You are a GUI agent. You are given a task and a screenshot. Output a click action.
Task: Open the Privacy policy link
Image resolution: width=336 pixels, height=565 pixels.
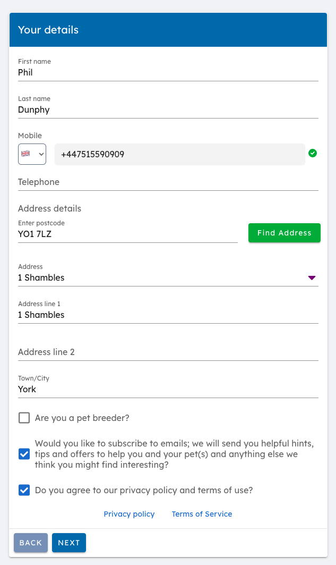pyautogui.click(x=129, y=514)
